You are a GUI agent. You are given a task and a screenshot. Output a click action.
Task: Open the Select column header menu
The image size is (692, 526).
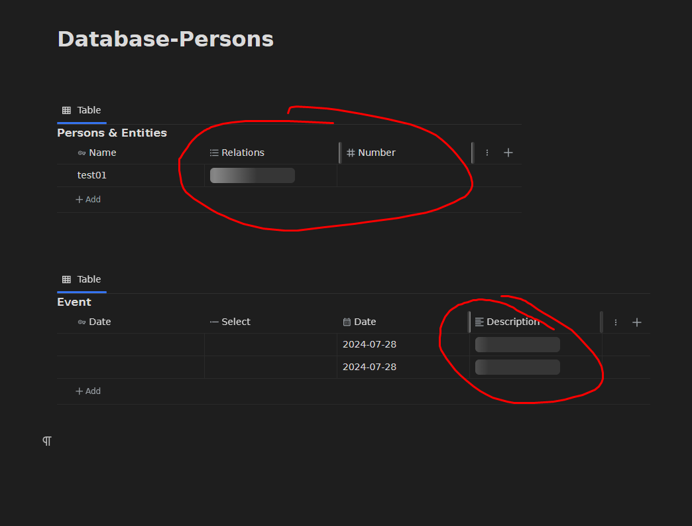click(235, 322)
